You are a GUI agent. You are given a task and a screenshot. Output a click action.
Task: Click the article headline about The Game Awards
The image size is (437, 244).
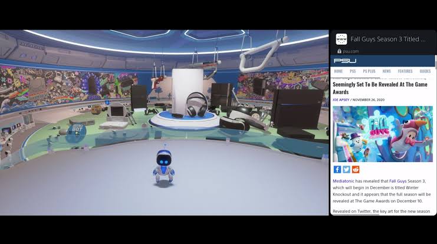[x=380, y=88]
